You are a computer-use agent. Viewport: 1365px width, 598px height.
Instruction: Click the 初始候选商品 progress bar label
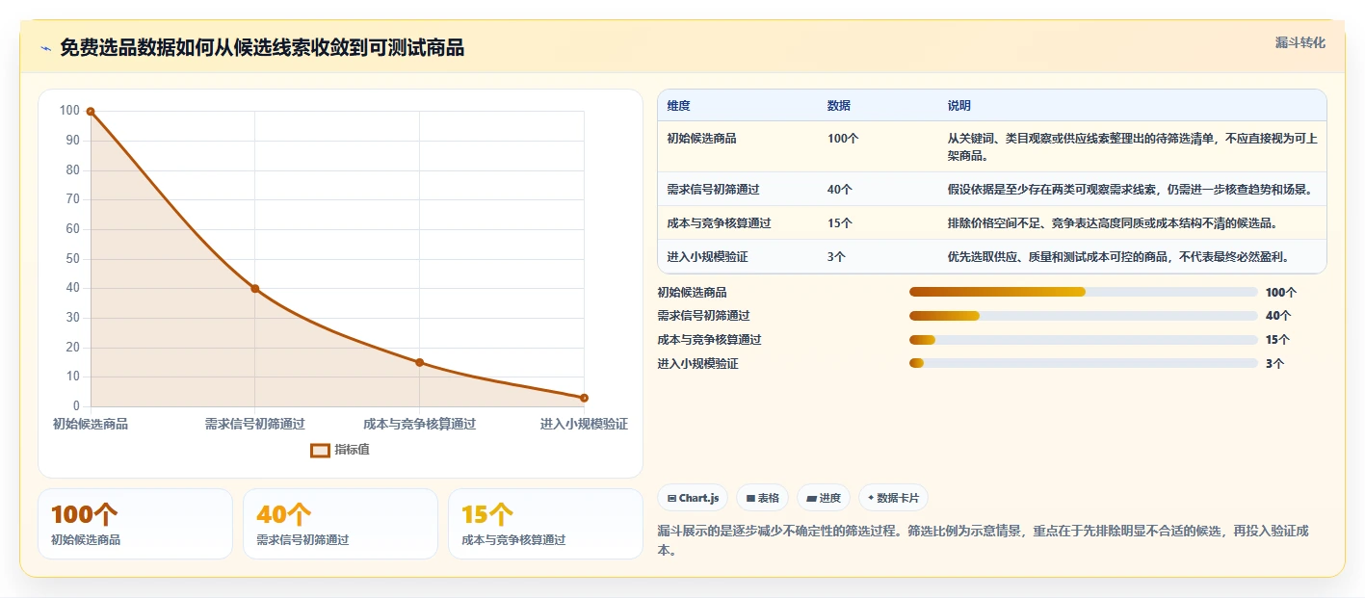click(692, 292)
